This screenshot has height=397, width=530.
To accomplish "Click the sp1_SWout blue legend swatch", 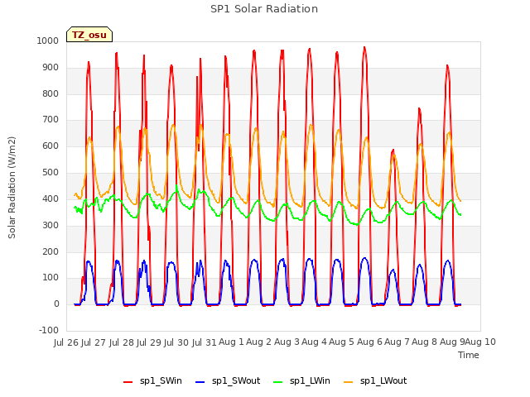I will coord(200,382).
